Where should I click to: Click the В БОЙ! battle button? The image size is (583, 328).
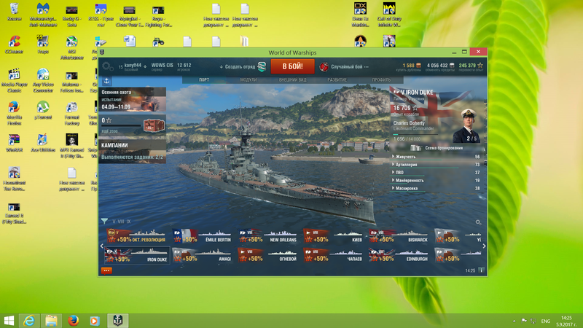pyautogui.click(x=293, y=66)
